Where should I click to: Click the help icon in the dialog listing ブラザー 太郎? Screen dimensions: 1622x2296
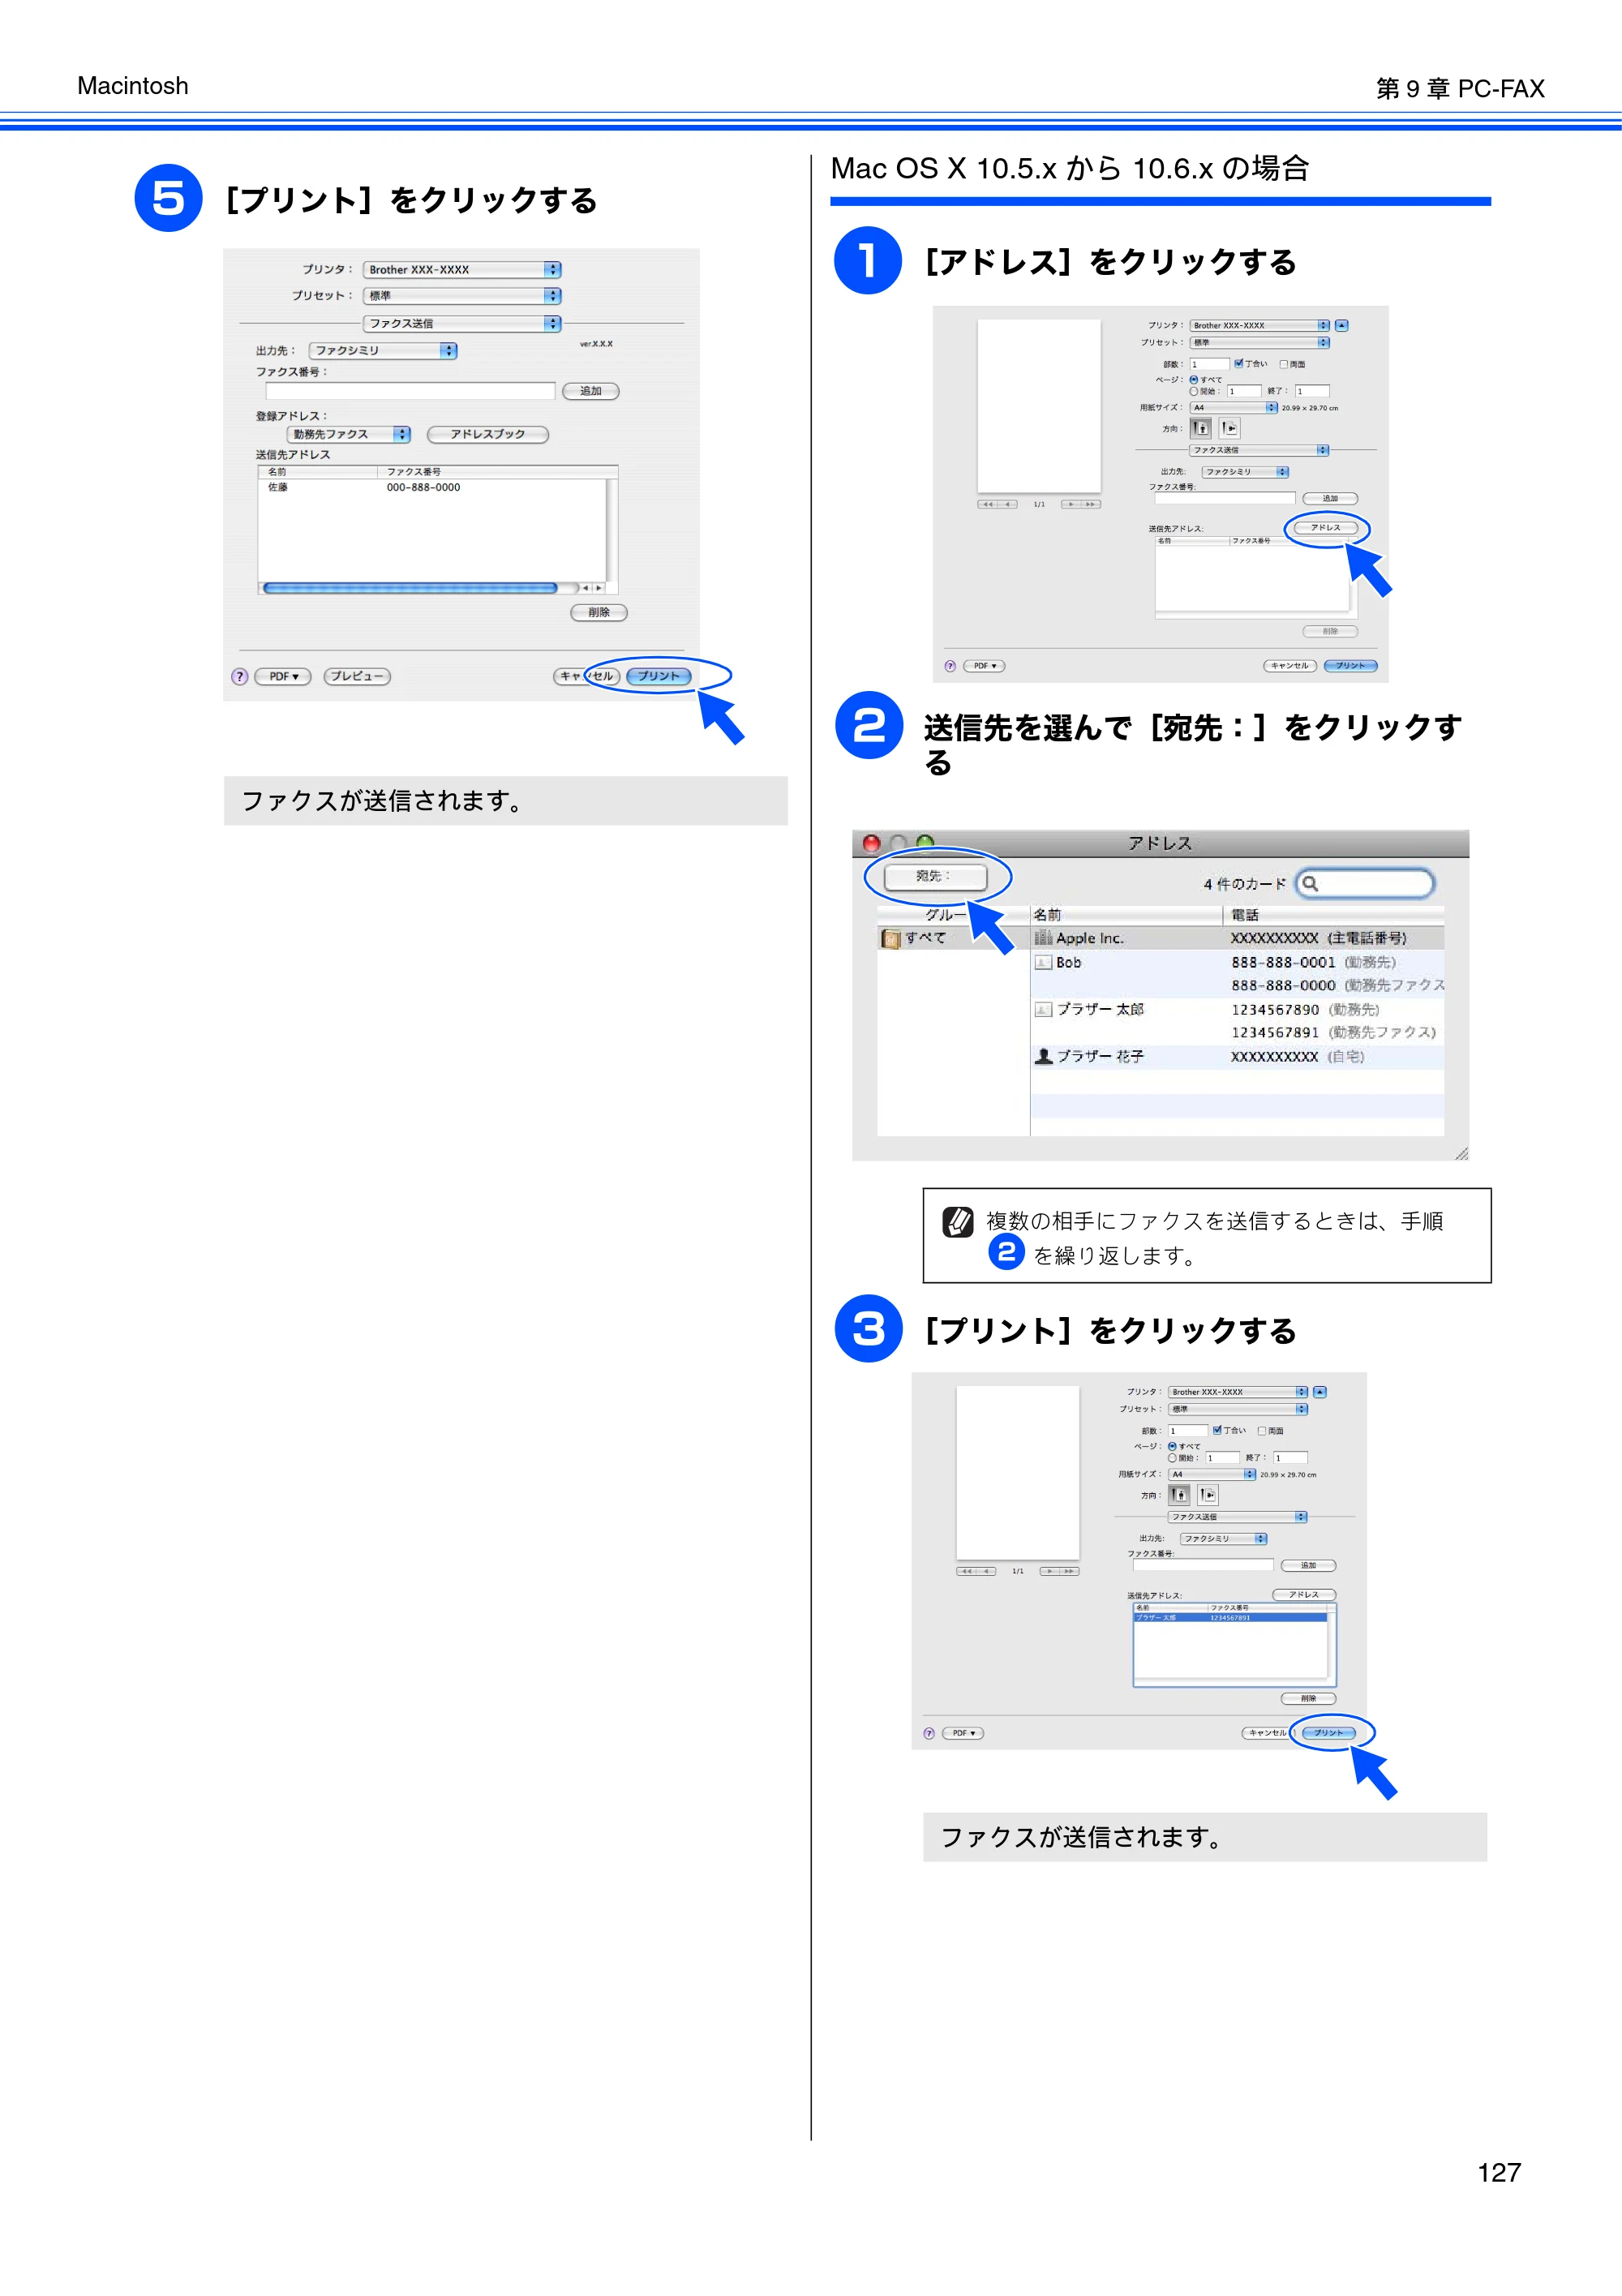(x=929, y=1733)
